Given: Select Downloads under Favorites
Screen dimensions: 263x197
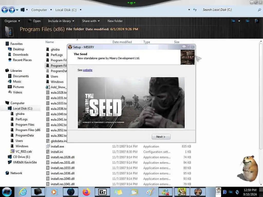Looking at the screenshot, I should pos(21,55).
